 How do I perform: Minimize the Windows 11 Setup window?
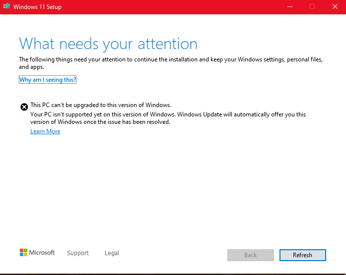[x=290, y=7]
